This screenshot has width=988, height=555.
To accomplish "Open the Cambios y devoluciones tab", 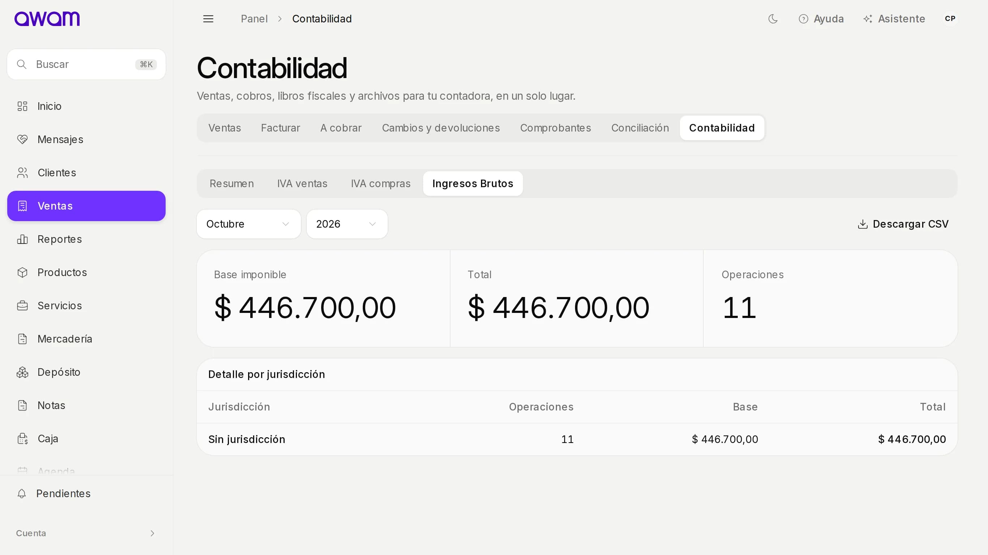I will click(441, 128).
